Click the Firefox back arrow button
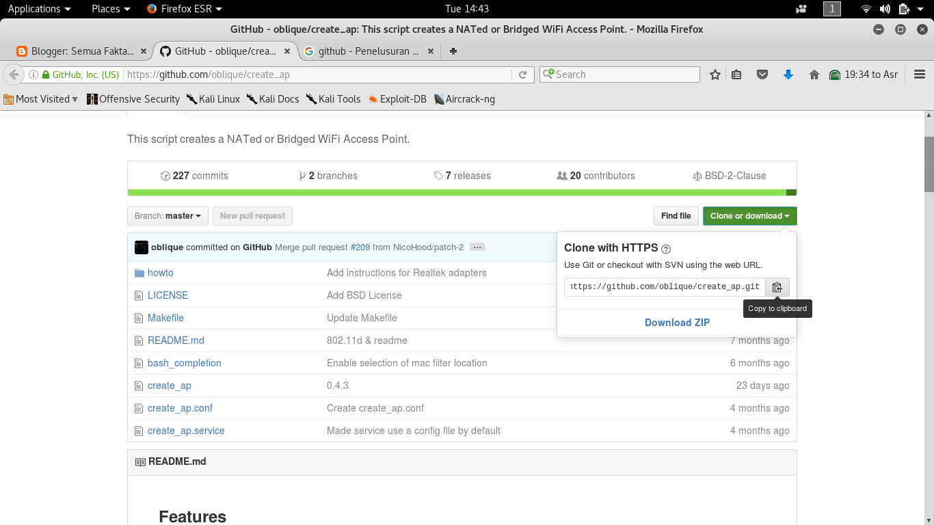The height and width of the screenshot is (525, 934). 13,75
